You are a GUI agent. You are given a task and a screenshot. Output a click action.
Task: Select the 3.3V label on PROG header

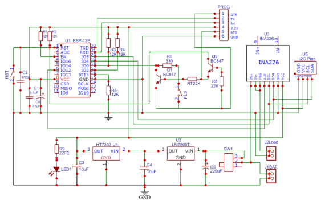(x=234, y=28)
